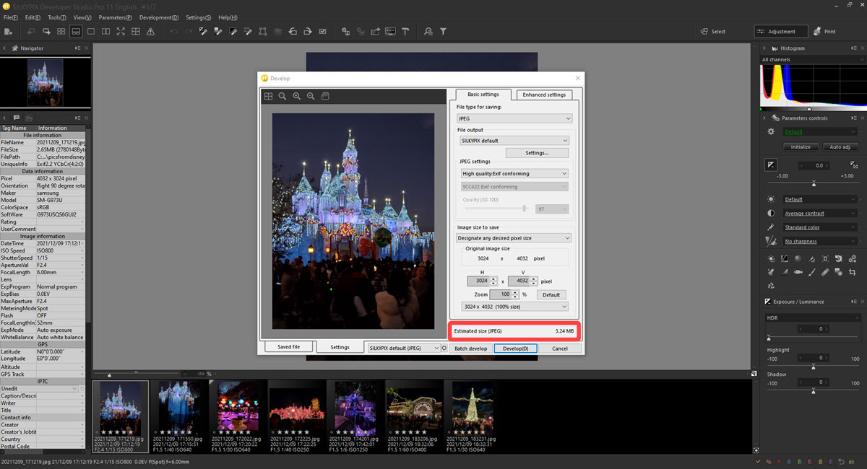Click the monitor display toolbar icon
Viewport: 867px width, 469px height.
pos(390,32)
